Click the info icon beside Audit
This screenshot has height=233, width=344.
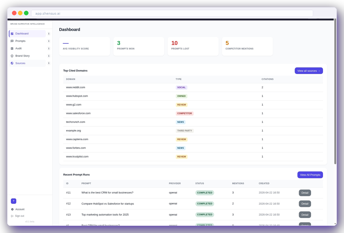point(49,48)
